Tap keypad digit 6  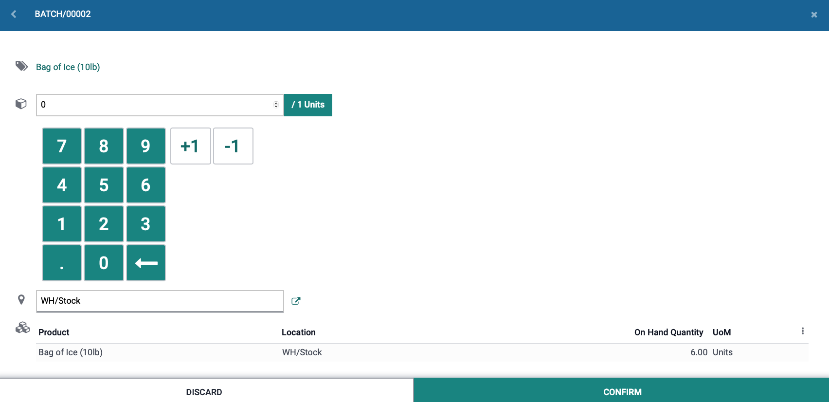coord(145,185)
